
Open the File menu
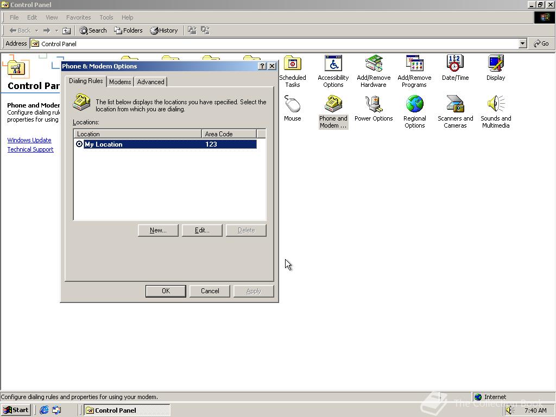tap(14, 17)
